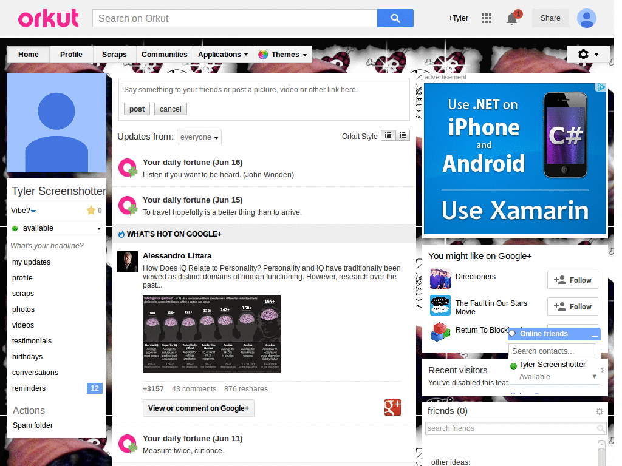Expand the chat Available status arrow
The height and width of the screenshot is (466, 622).
pos(594,376)
